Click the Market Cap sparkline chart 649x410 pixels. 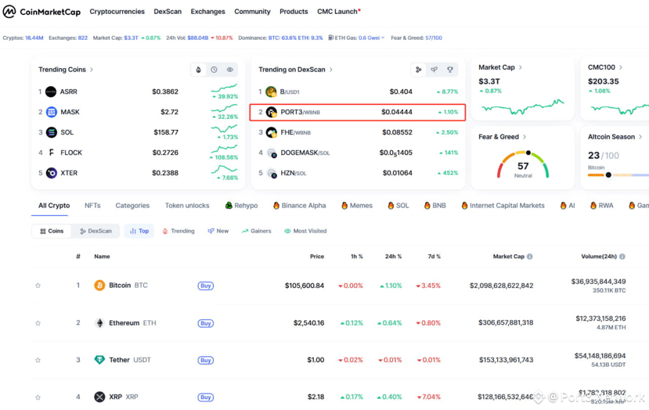pyautogui.click(x=523, y=106)
